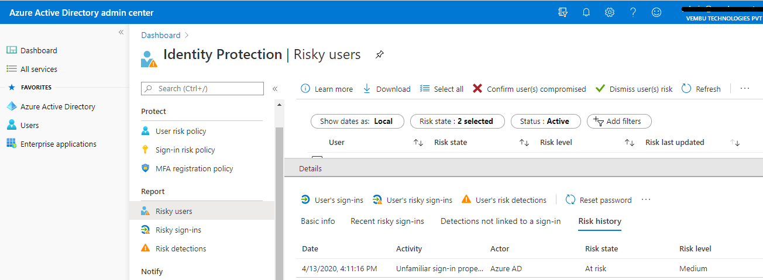Screen dimensions: 763x280
Task: Click the All services list icon
Action: [11, 69]
